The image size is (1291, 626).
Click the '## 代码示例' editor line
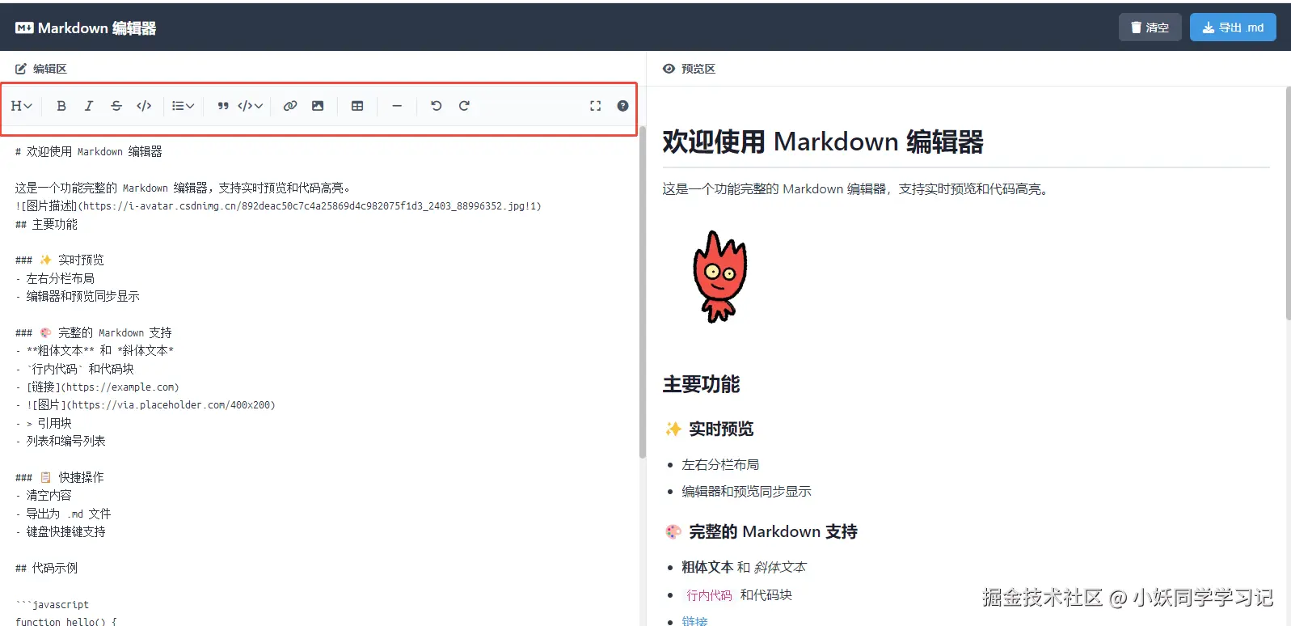point(46,568)
